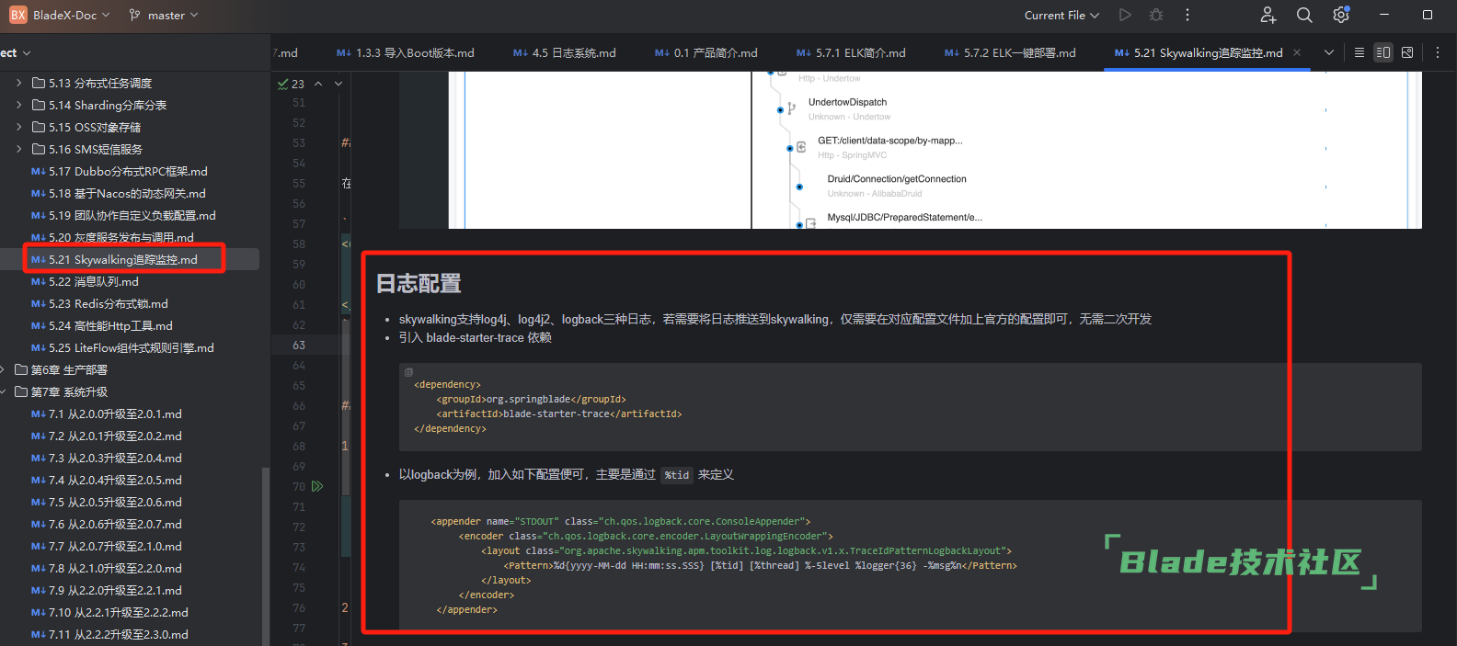Click the Debug bug icon
This screenshot has height=646, width=1457.
pos(1156,15)
